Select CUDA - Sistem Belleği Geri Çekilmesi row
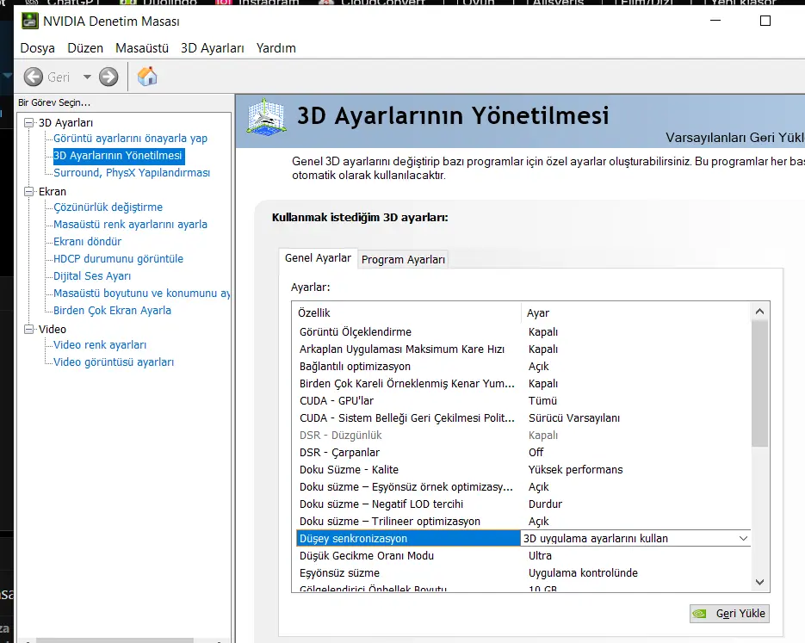This screenshot has width=805, height=643. click(523, 417)
